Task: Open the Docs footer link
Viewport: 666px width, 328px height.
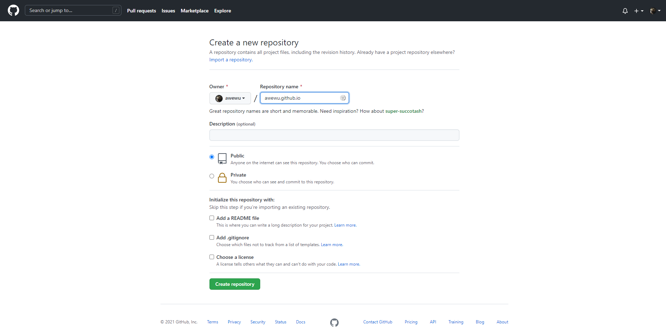Action: [x=301, y=322]
